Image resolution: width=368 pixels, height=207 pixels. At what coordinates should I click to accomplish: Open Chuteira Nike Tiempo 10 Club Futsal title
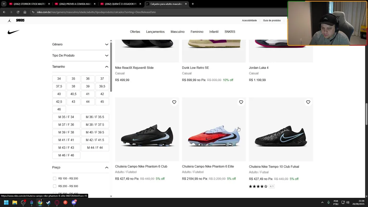click(274, 167)
